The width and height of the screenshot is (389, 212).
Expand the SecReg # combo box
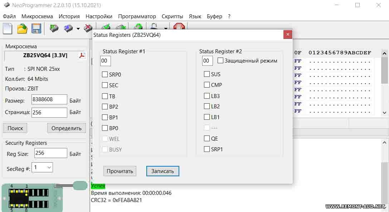[x=49, y=168]
